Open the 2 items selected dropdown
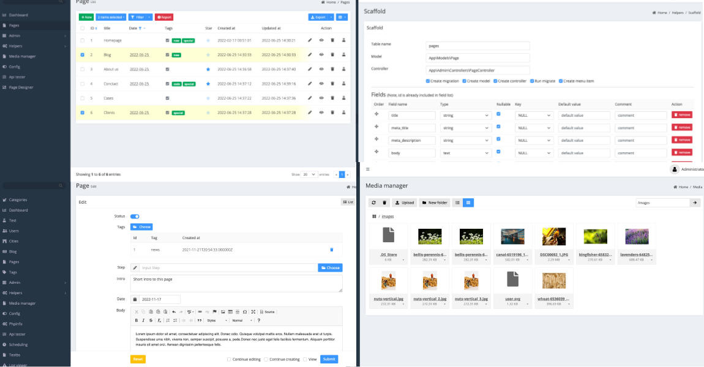The height and width of the screenshot is (367, 704). click(111, 17)
